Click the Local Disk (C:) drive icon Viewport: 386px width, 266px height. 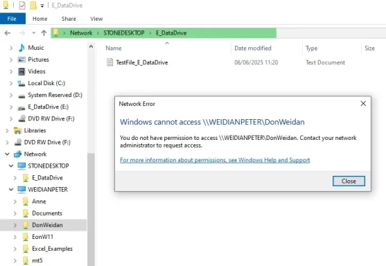pyautogui.click(x=21, y=83)
